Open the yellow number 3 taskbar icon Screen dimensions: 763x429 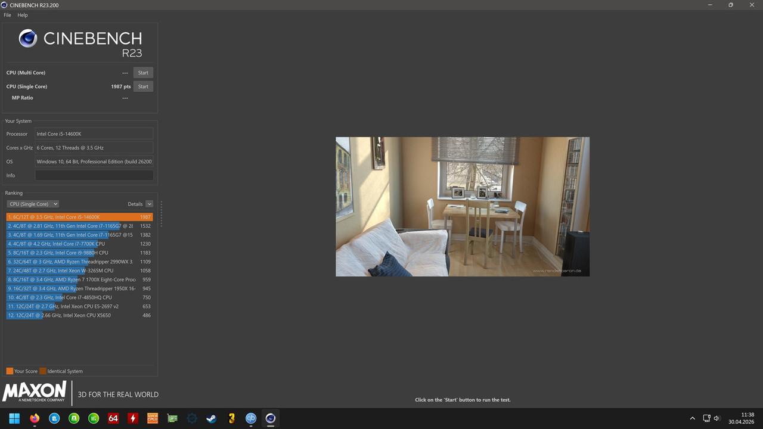pyautogui.click(x=231, y=418)
